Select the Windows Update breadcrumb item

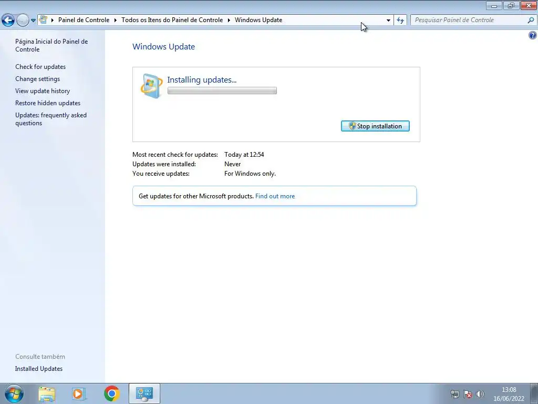click(258, 20)
